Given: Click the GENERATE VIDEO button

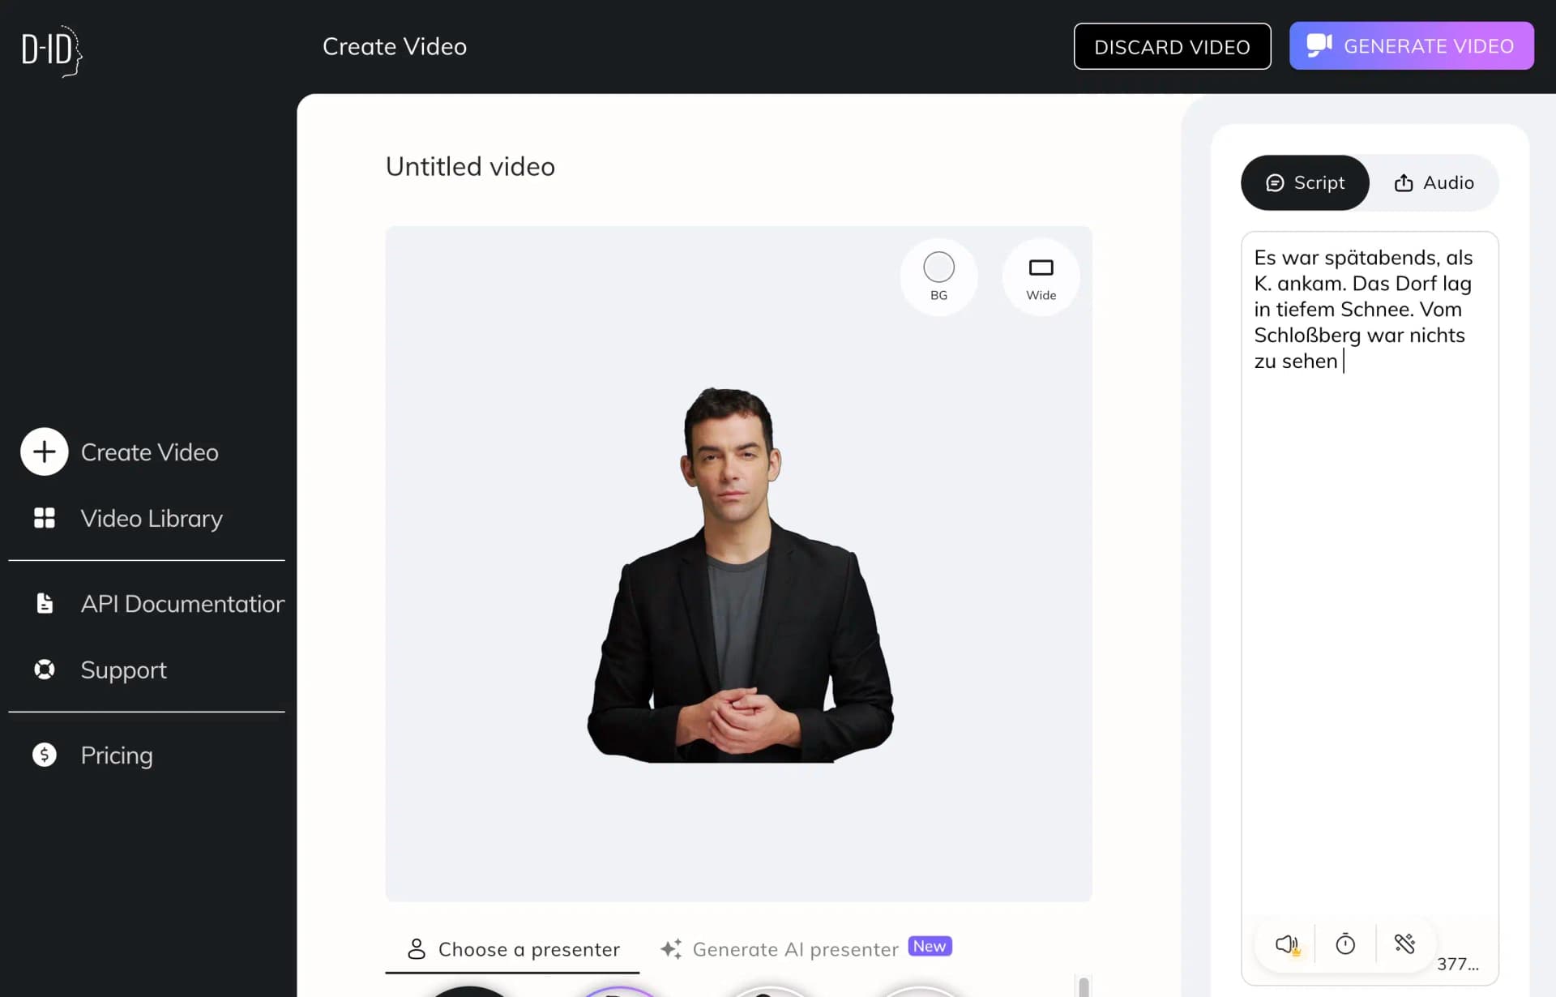Looking at the screenshot, I should (x=1412, y=46).
